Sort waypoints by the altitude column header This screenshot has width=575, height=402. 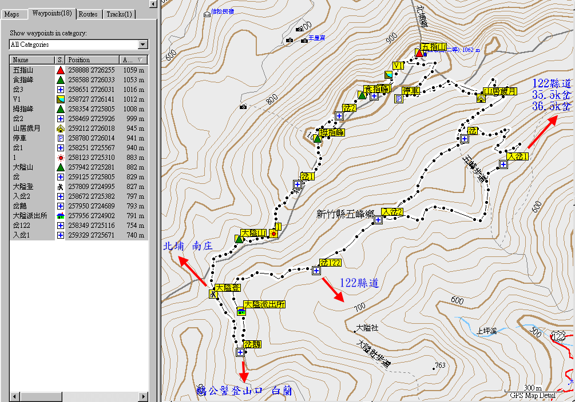pos(134,60)
